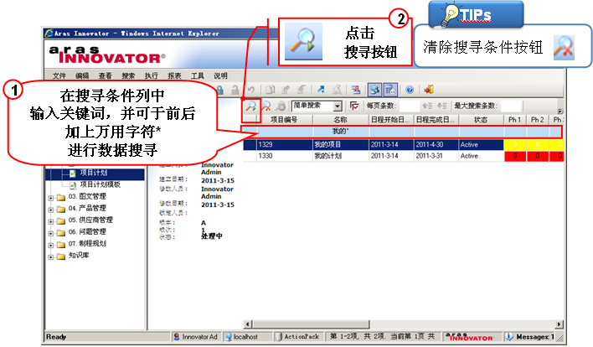The image size is (593, 347).
Task: Open the 简单搜索 search mode dropdown
Action: pos(338,106)
